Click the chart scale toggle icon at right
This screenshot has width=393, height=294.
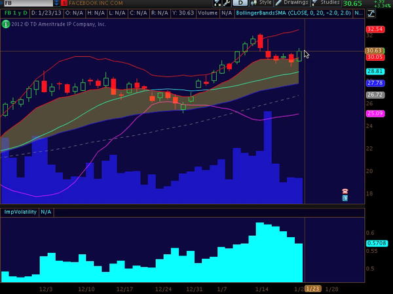click(x=371, y=14)
